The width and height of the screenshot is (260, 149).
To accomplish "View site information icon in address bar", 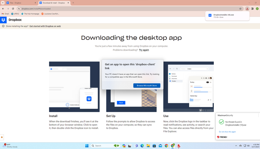I will (x=19, y=9).
